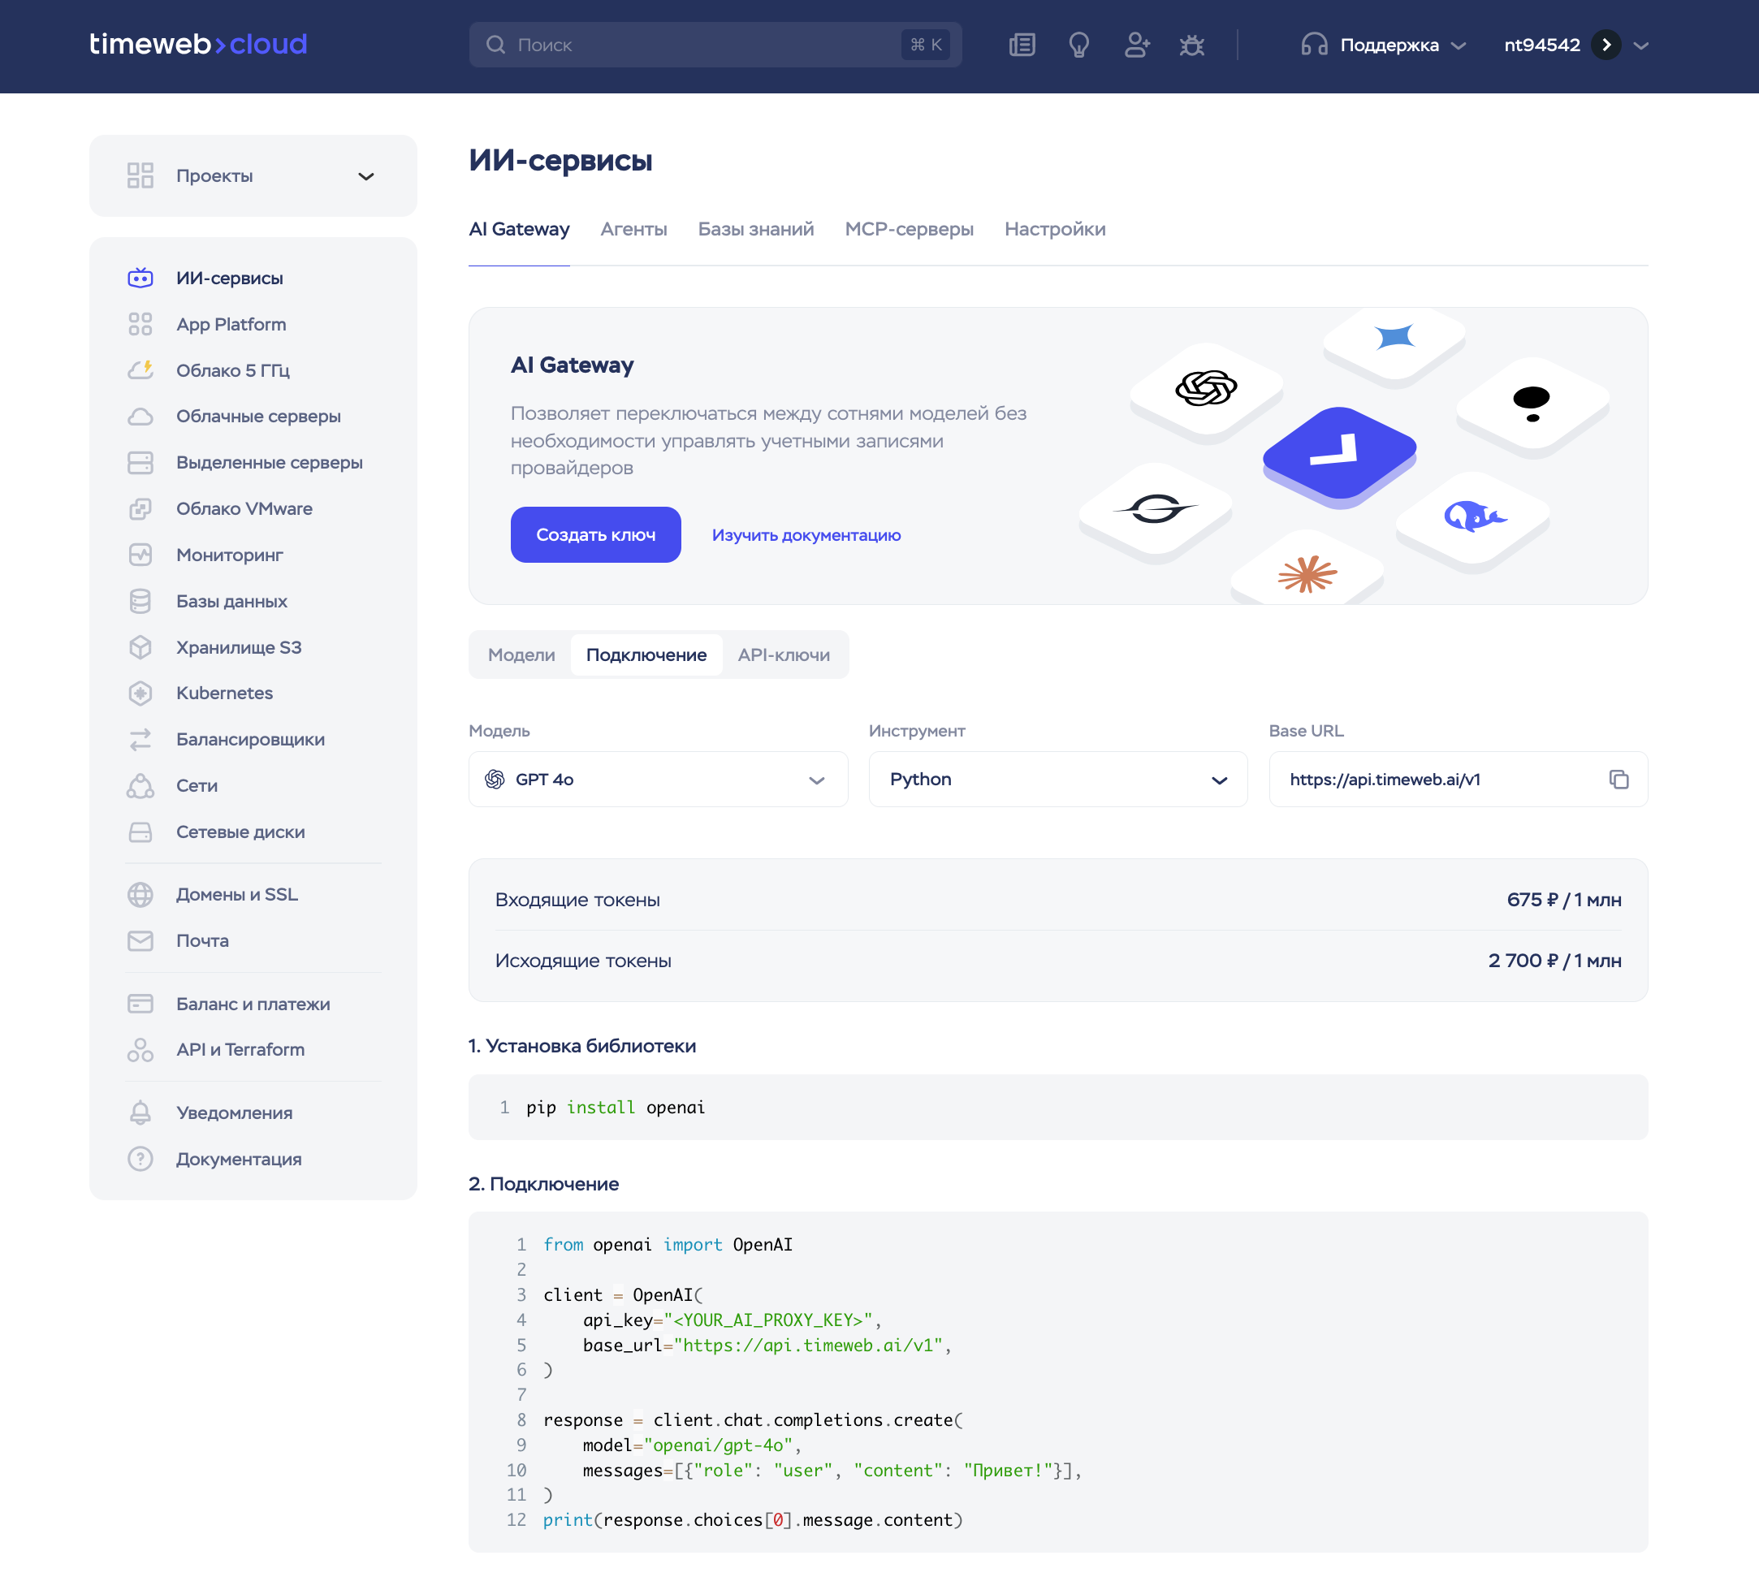Select the Подключение sub-tab
This screenshot has width=1759, height=1577.
646,655
